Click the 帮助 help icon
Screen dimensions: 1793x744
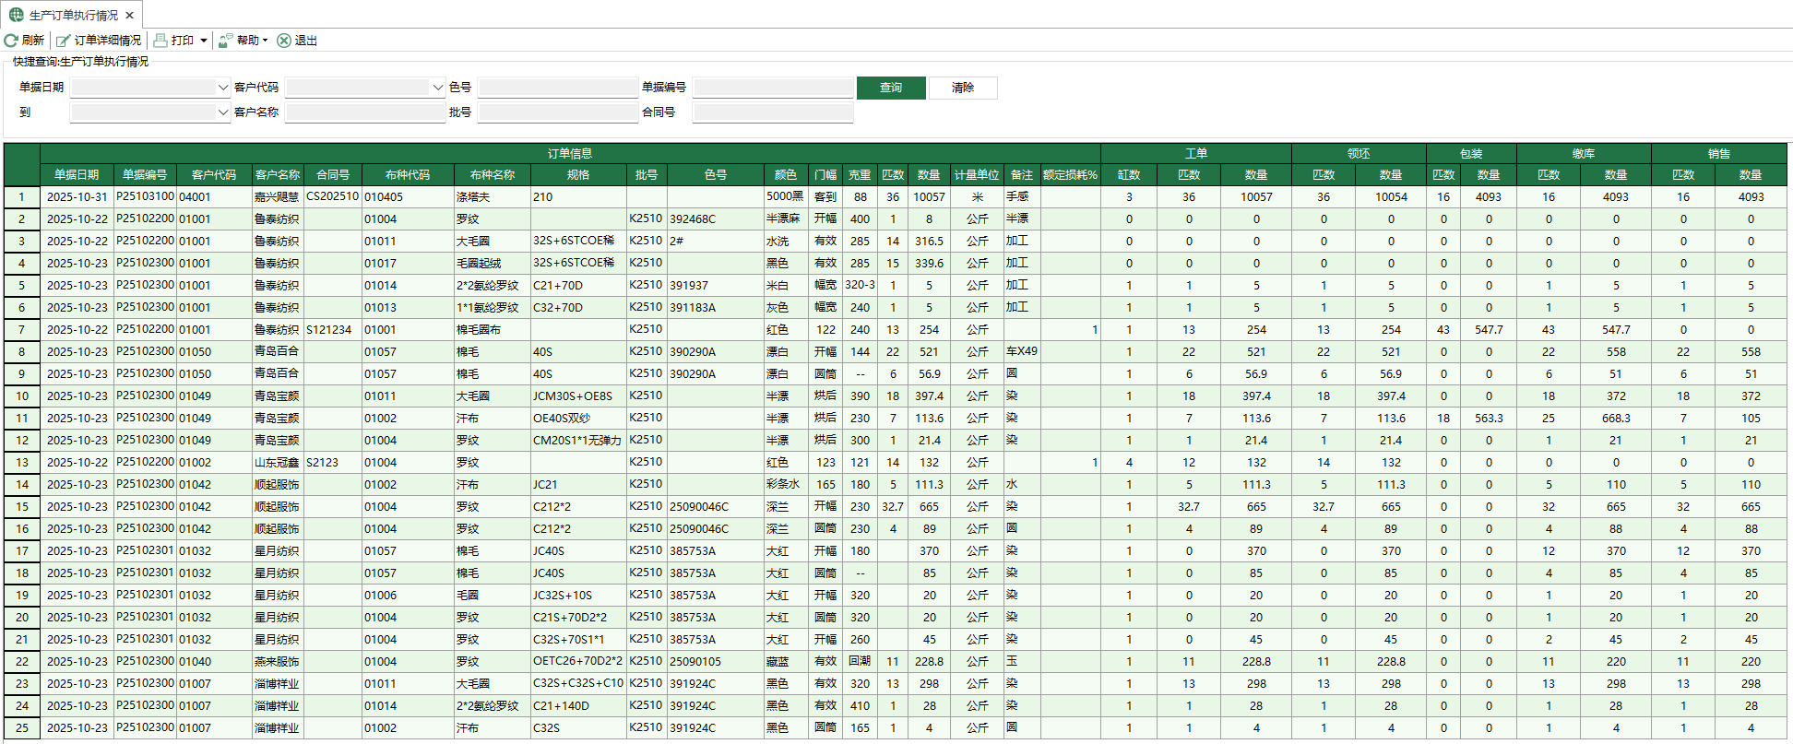(226, 41)
